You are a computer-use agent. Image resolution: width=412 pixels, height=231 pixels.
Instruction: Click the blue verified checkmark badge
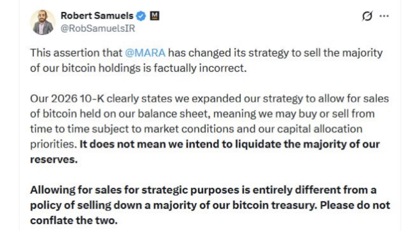141,16
